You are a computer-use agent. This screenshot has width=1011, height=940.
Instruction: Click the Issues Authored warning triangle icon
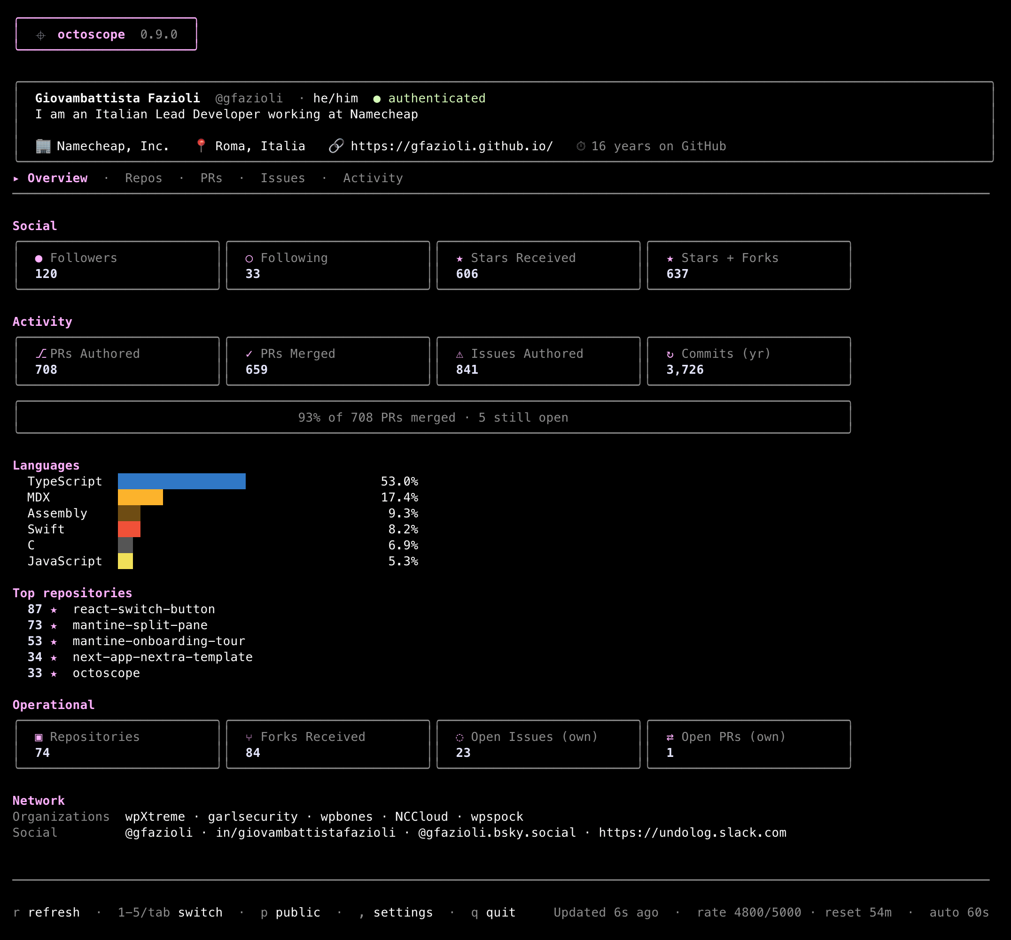460,354
